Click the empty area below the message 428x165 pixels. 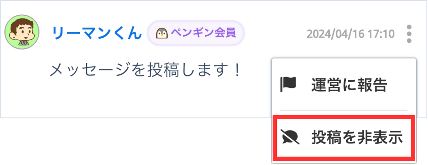coord(137,99)
